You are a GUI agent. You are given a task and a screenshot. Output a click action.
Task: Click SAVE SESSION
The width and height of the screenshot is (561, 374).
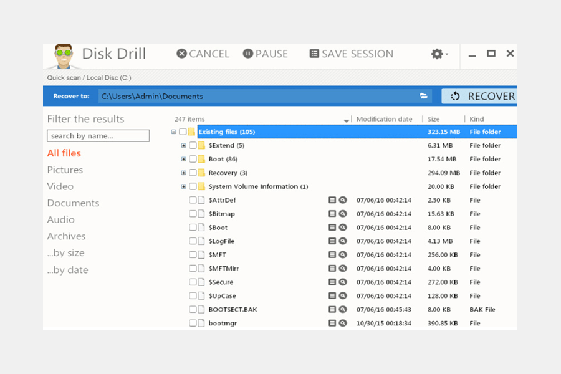point(352,54)
